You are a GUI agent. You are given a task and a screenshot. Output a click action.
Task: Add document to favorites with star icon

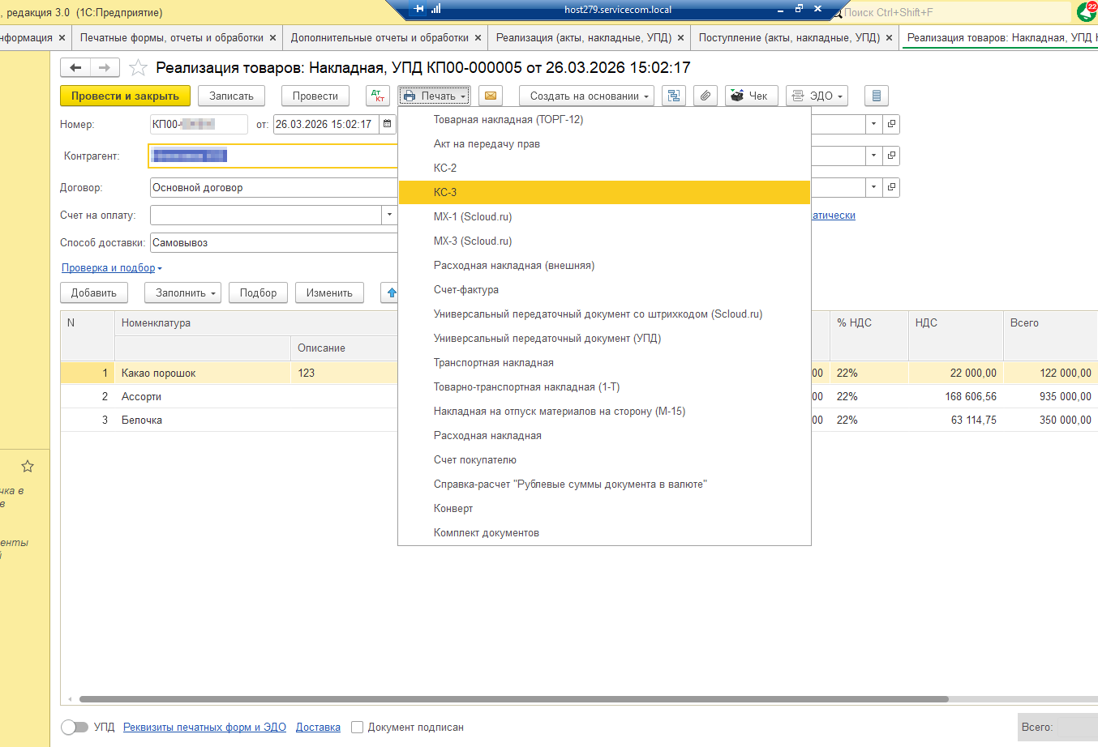[139, 68]
